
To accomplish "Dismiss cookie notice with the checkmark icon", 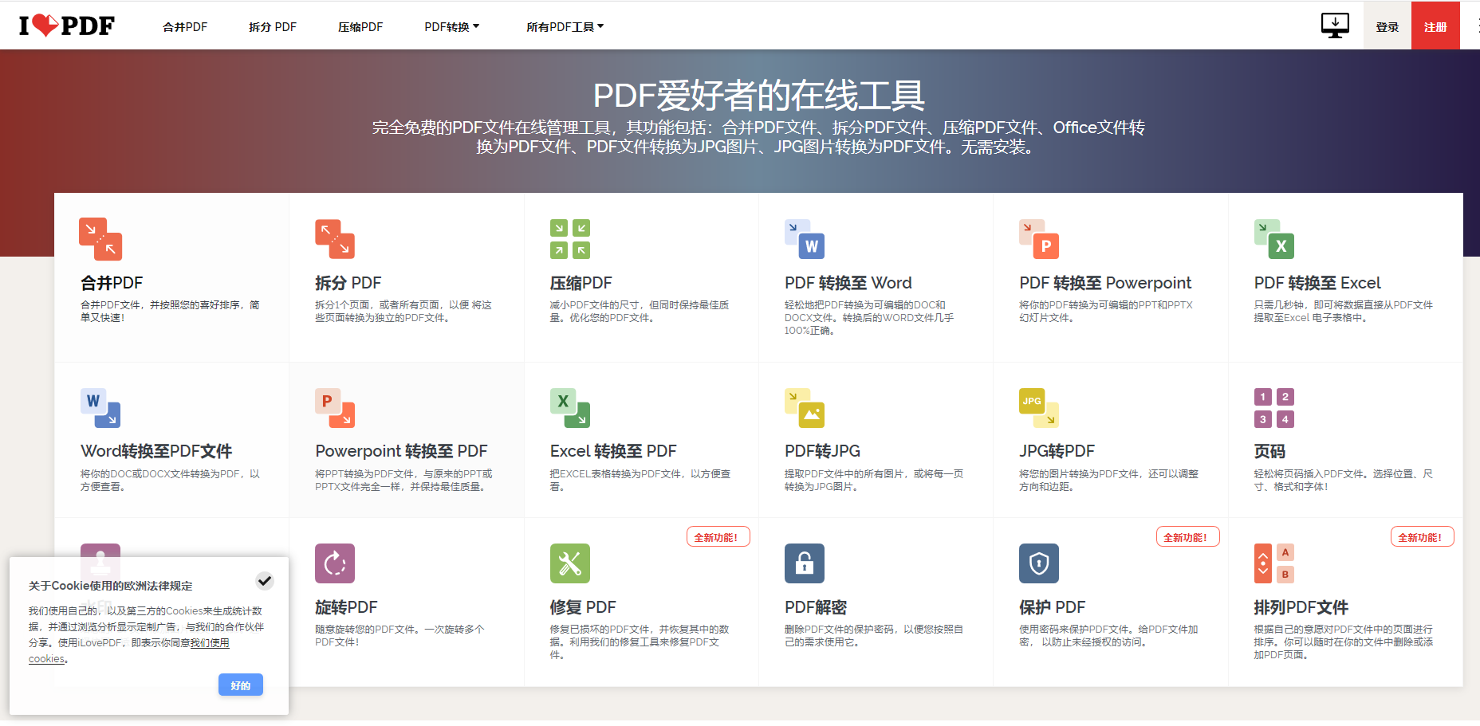I will (265, 580).
